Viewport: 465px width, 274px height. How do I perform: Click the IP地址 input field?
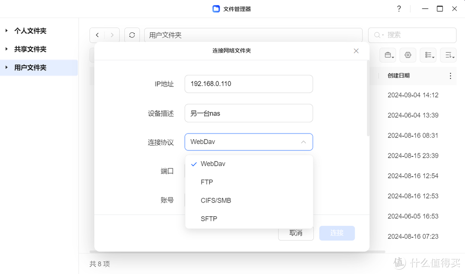(248, 84)
